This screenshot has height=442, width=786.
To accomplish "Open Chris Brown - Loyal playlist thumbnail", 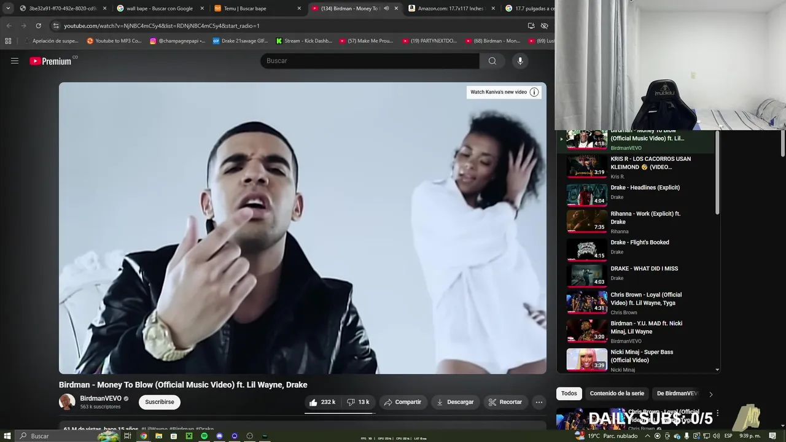I will [x=586, y=302].
